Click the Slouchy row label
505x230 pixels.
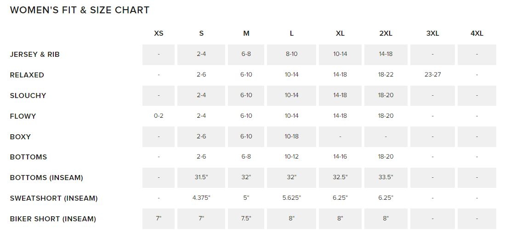[28, 95]
